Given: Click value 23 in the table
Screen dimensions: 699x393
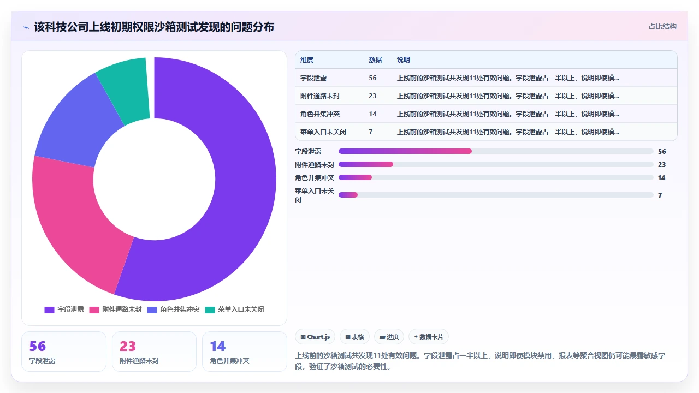Looking at the screenshot, I should 372,96.
